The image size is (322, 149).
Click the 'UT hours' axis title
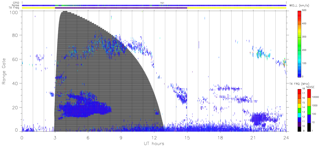point(154,143)
